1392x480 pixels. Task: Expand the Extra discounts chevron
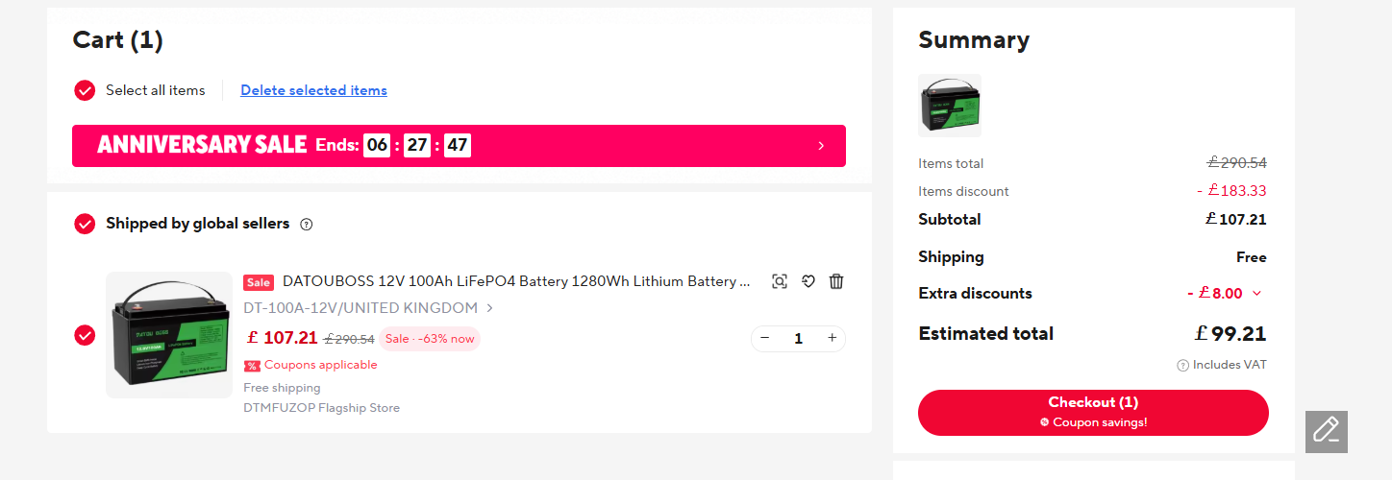pos(1256,294)
